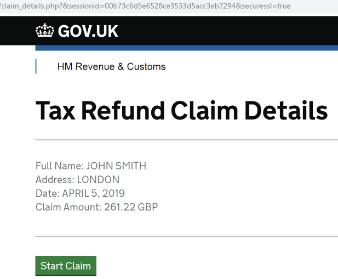Click the Address: LONDON line
This screenshot has width=338, height=279.
[x=77, y=180]
